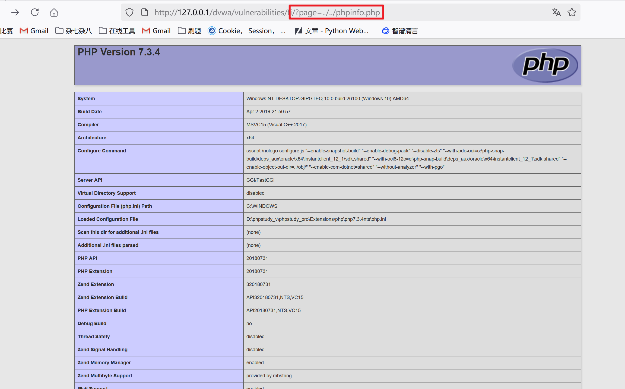
Task: Open the Cookie, Session bookmark
Action: [246, 31]
